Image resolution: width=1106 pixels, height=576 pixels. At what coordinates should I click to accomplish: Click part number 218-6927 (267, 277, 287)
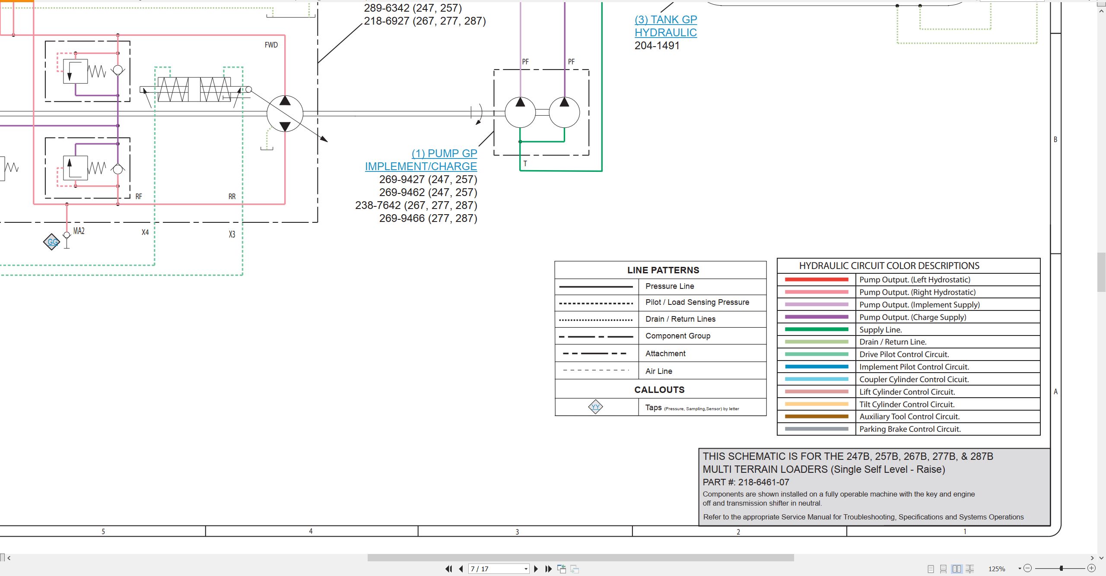(425, 21)
